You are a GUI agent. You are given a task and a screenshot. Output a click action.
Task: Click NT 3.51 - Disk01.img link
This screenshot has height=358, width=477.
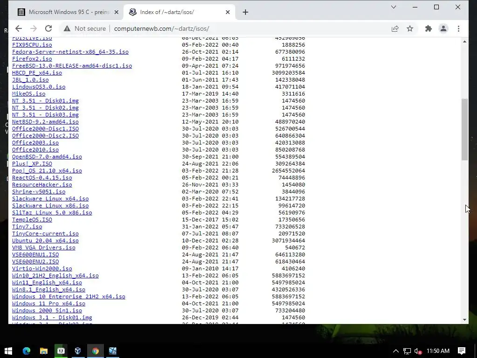point(45,101)
